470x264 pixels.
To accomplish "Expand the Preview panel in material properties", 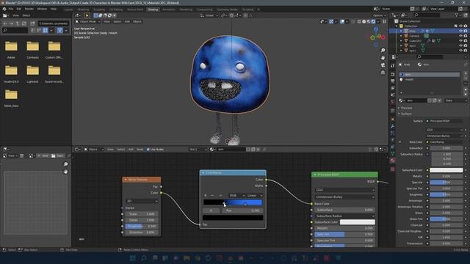I will (x=406, y=108).
